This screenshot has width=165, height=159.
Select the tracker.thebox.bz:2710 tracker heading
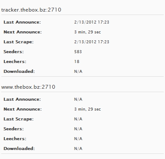[31, 10]
